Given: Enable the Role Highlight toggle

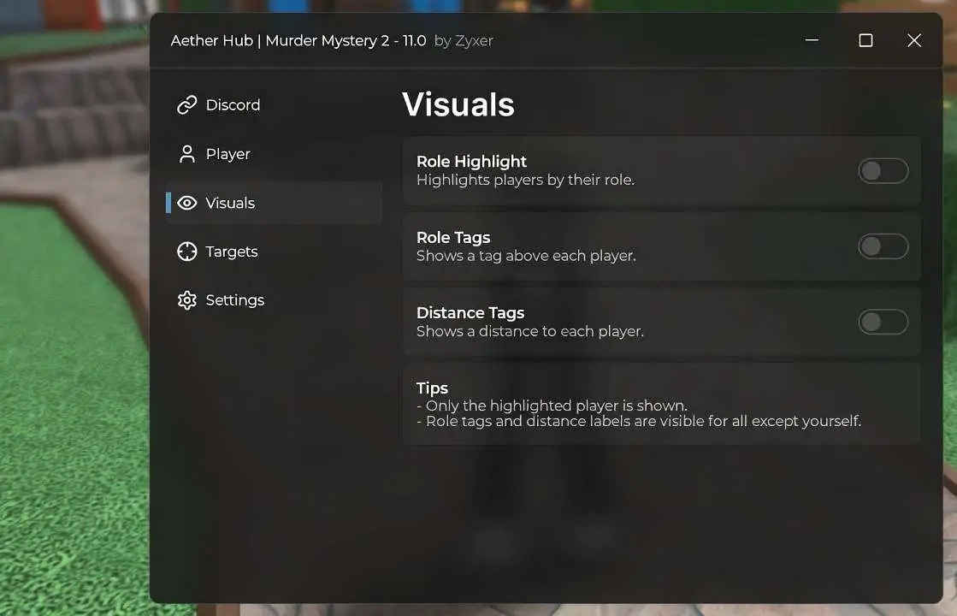Looking at the screenshot, I should pos(883,171).
